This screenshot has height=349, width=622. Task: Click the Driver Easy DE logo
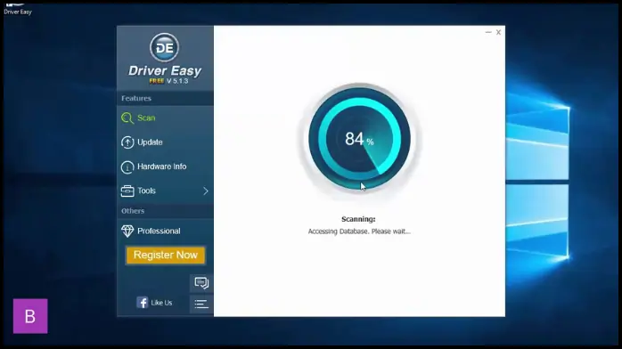point(164,47)
